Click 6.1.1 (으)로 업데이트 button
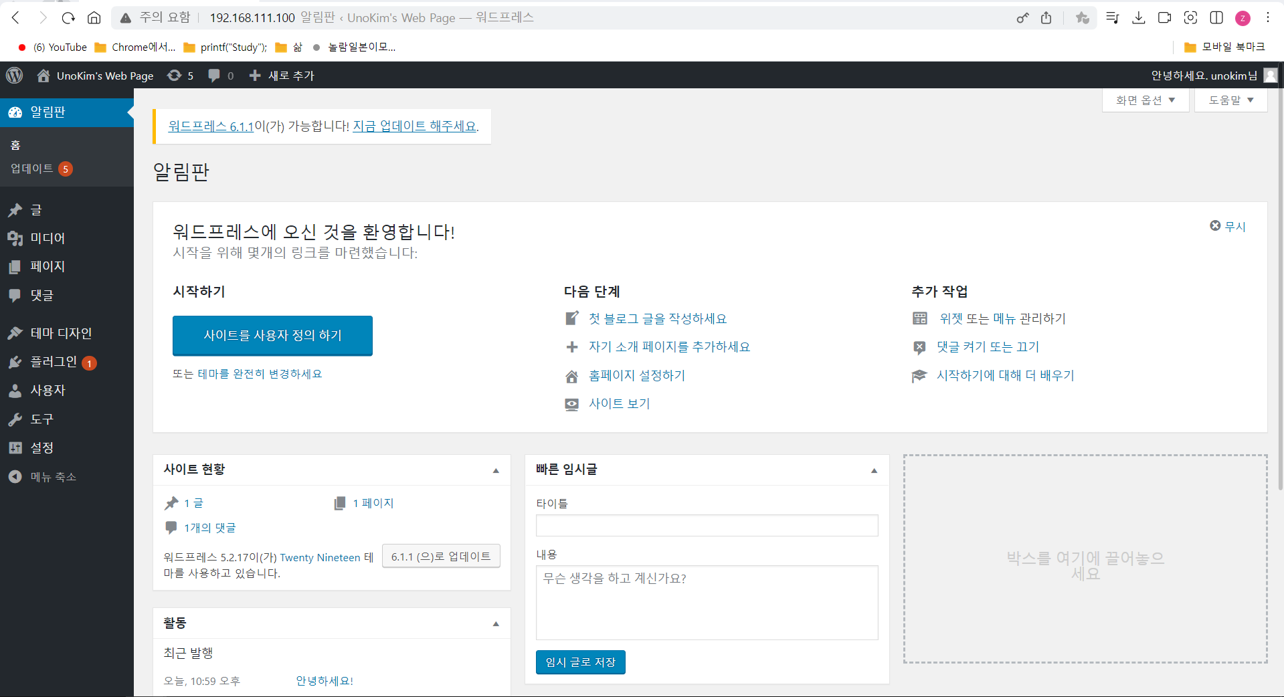The image size is (1284, 697). [x=441, y=557]
